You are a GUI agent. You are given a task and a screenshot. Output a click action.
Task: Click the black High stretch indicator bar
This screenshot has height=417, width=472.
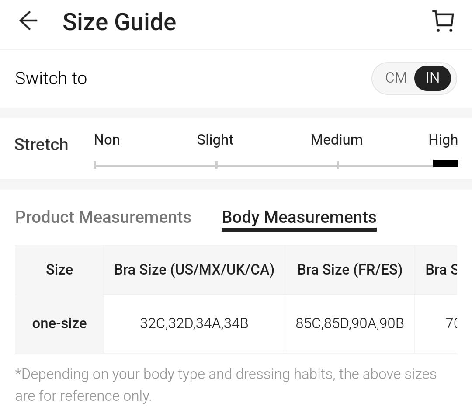pyautogui.click(x=445, y=163)
